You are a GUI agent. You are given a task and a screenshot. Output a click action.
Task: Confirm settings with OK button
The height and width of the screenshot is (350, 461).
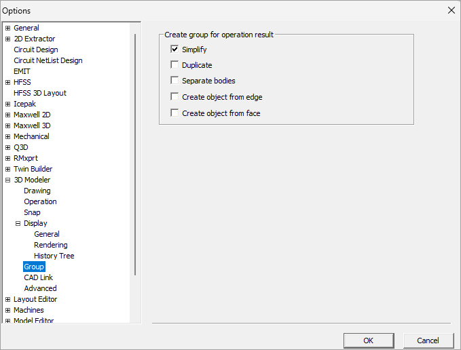click(369, 341)
